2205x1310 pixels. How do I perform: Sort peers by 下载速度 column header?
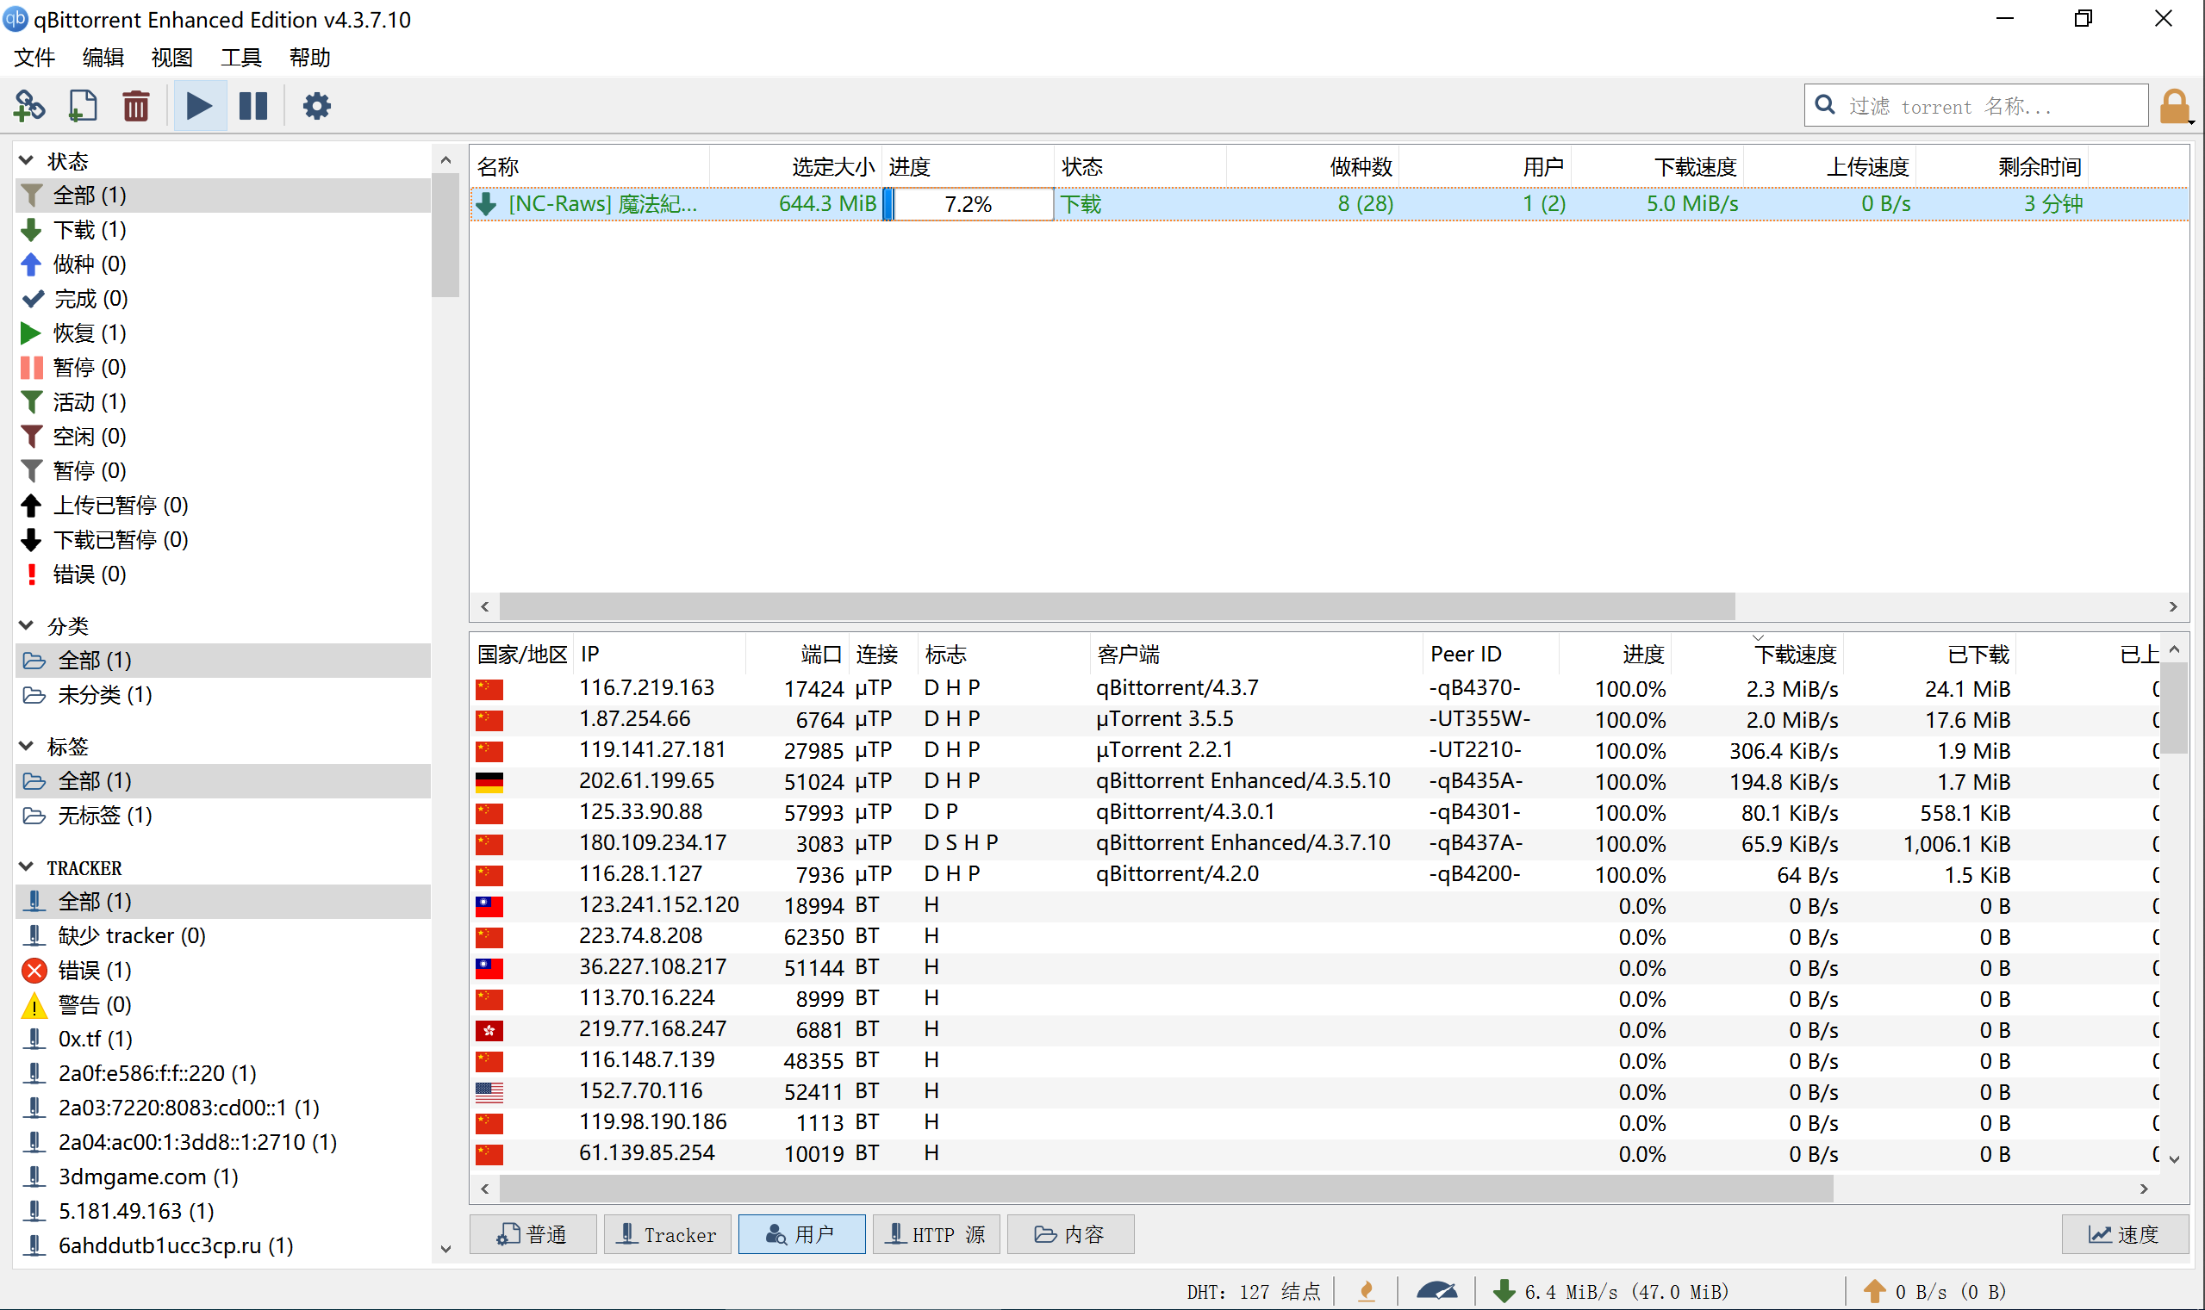1793,654
